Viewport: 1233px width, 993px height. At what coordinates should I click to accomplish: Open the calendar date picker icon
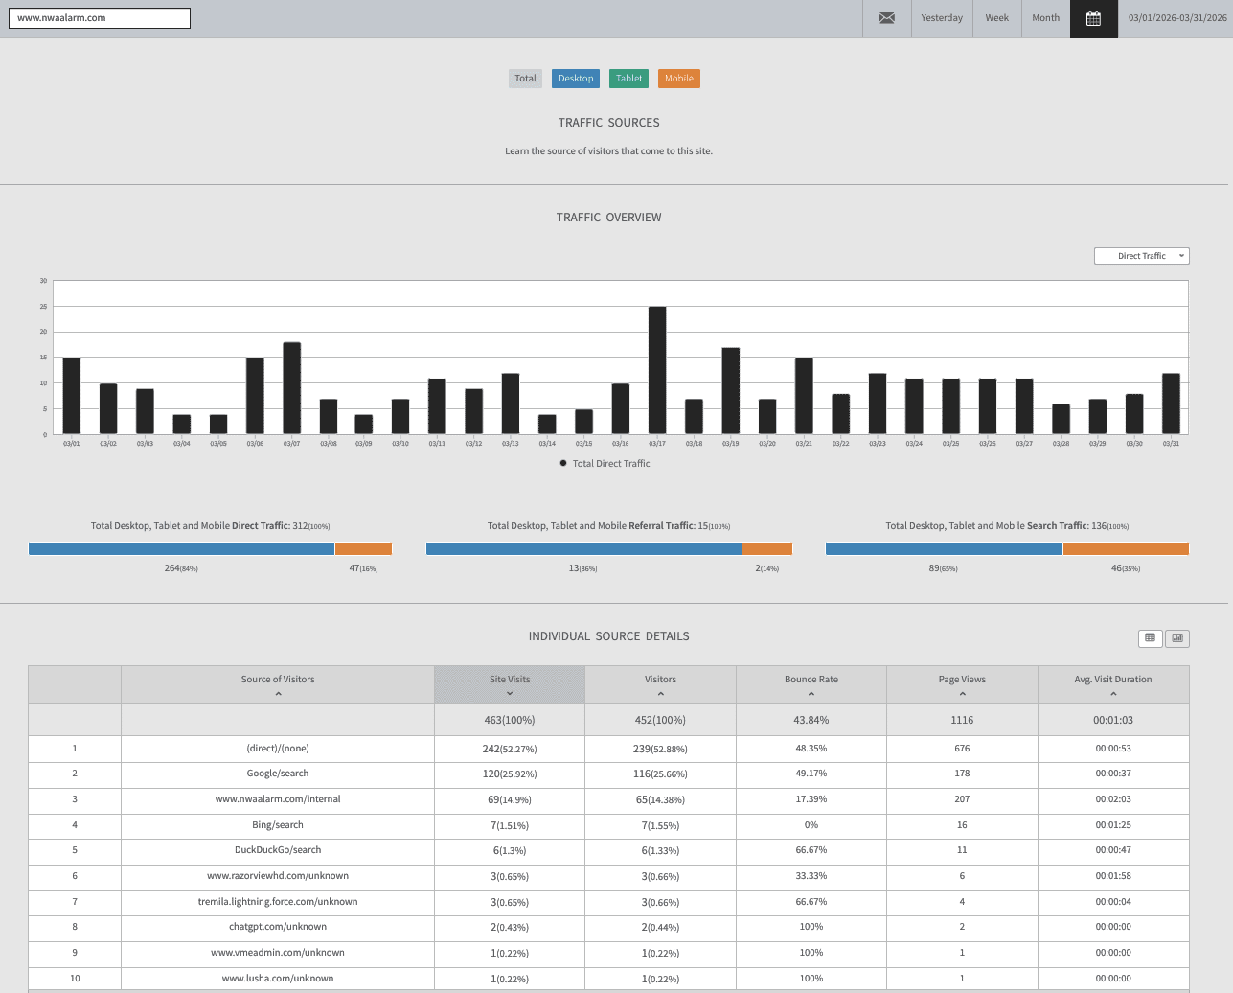[x=1093, y=18]
